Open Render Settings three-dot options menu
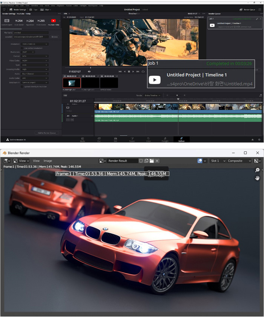 coord(59,14)
